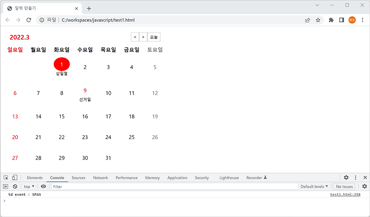Select Sunday date 20
Screen dimensions: 370x217
(x=15, y=137)
